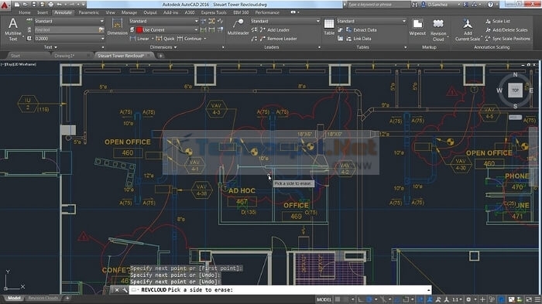Select the Wipeout markup tool
The width and height of the screenshot is (542, 304).
(x=417, y=27)
